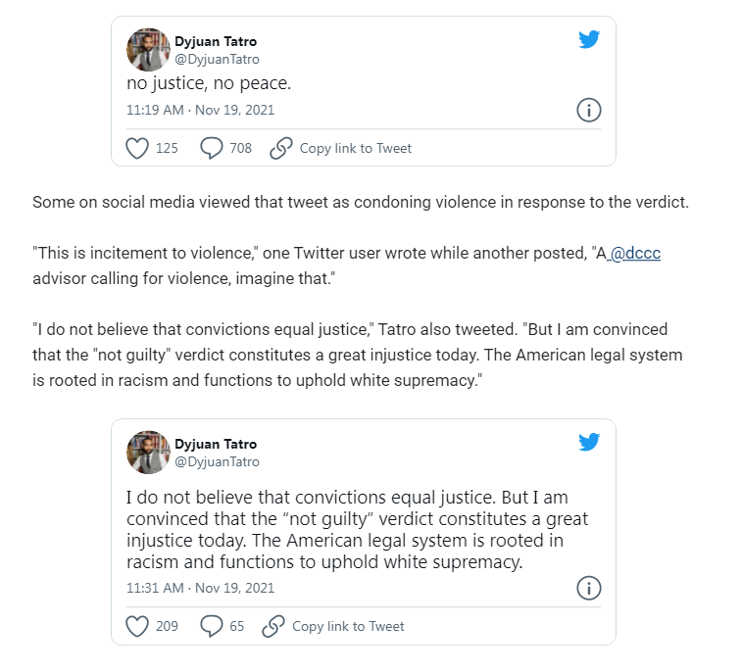
Task: Click chain link icon in second tweet
Action: (273, 626)
